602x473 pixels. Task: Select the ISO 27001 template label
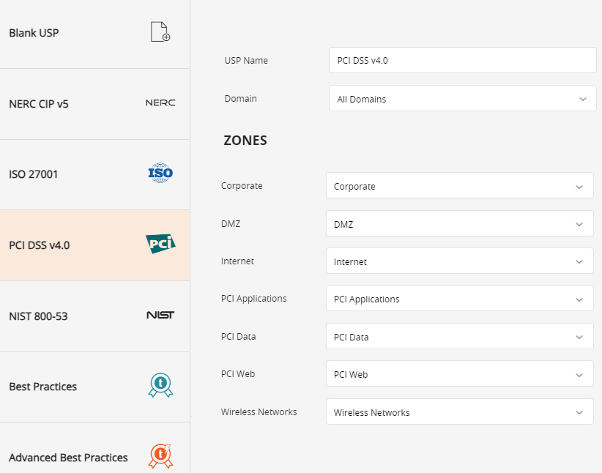coord(34,174)
